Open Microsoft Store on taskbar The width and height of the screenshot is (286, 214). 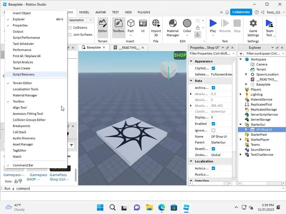point(174,207)
